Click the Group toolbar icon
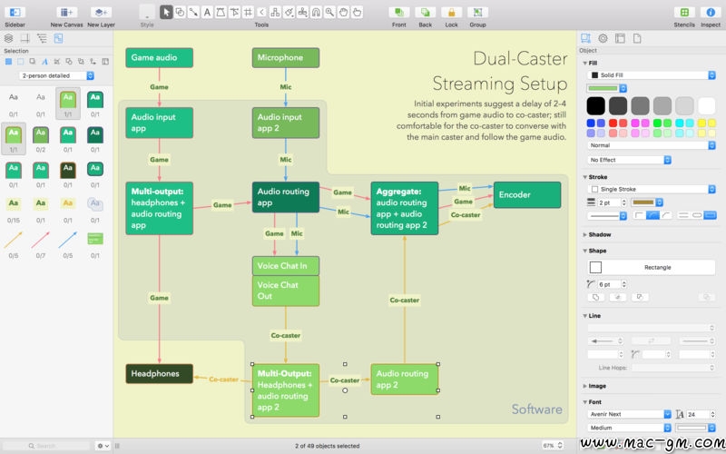The width and height of the screenshot is (726, 454). 478,13
